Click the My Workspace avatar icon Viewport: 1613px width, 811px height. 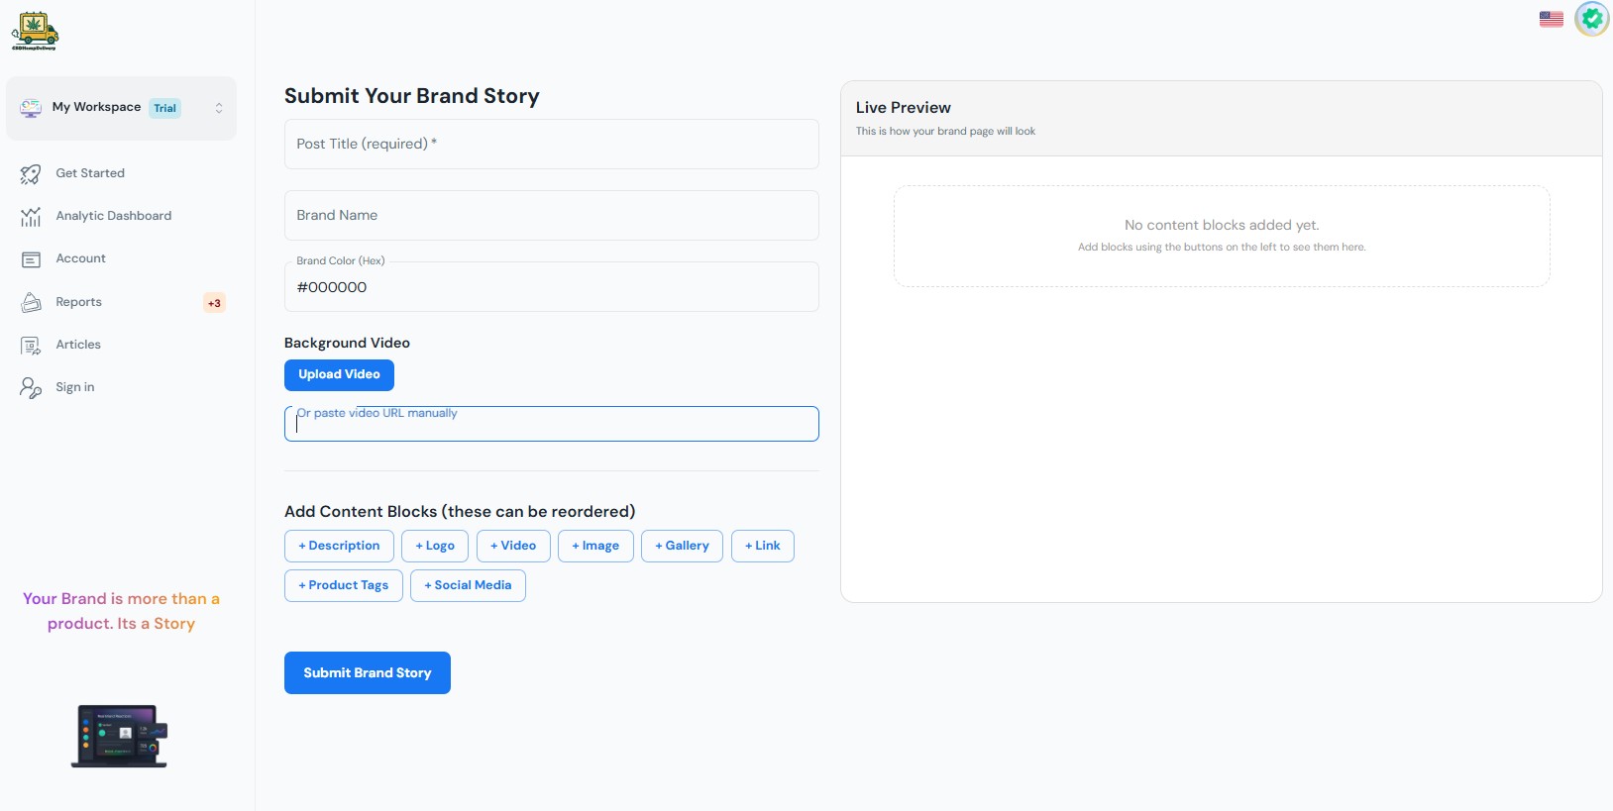point(31,108)
